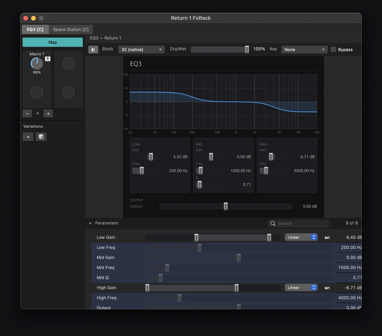Click the teal Map button

53,42
